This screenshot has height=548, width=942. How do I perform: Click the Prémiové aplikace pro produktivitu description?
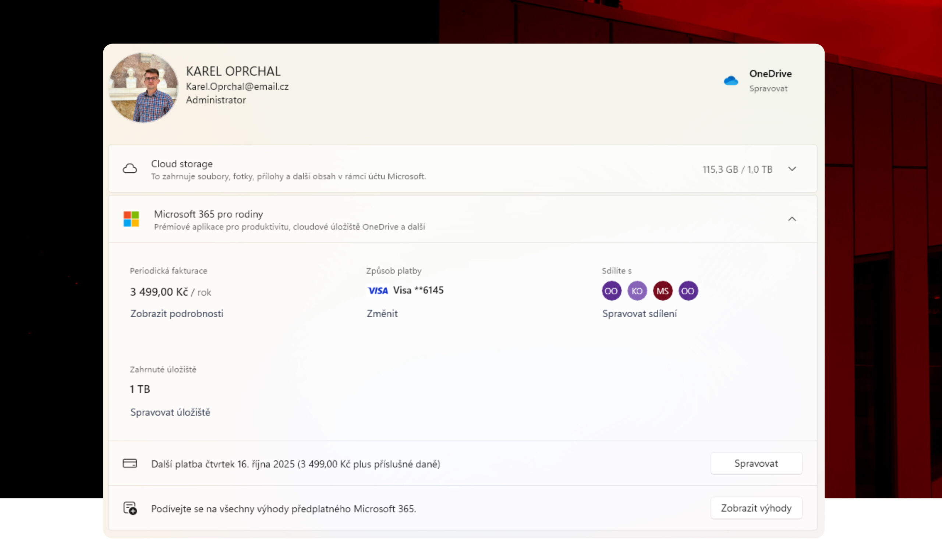(289, 227)
